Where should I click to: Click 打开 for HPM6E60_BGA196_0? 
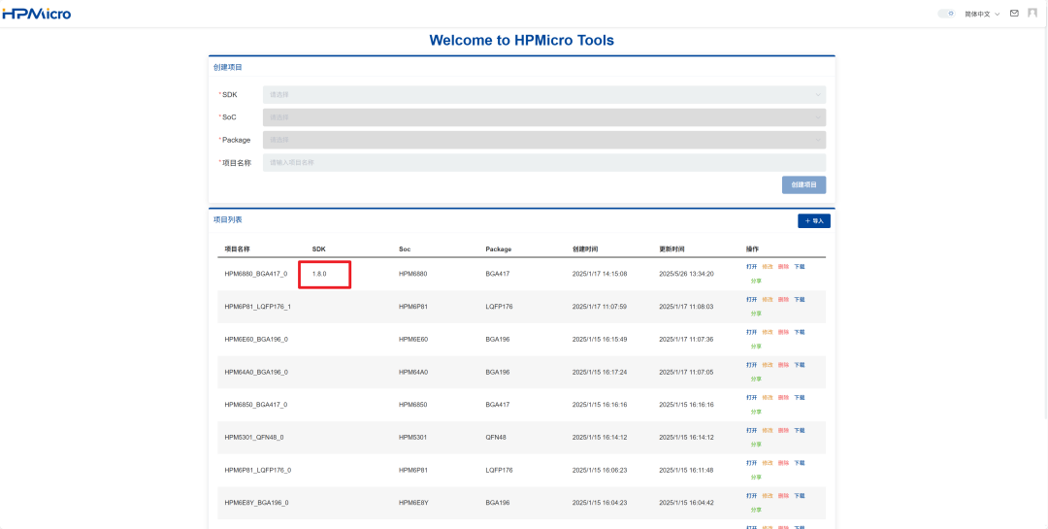point(752,332)
